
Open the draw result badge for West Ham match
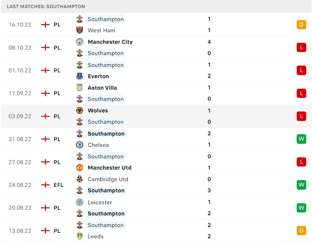coord(301,24)
